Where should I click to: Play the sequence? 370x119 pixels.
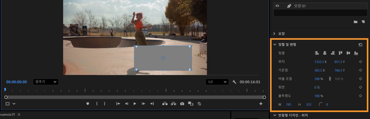[x=135, y=104]
